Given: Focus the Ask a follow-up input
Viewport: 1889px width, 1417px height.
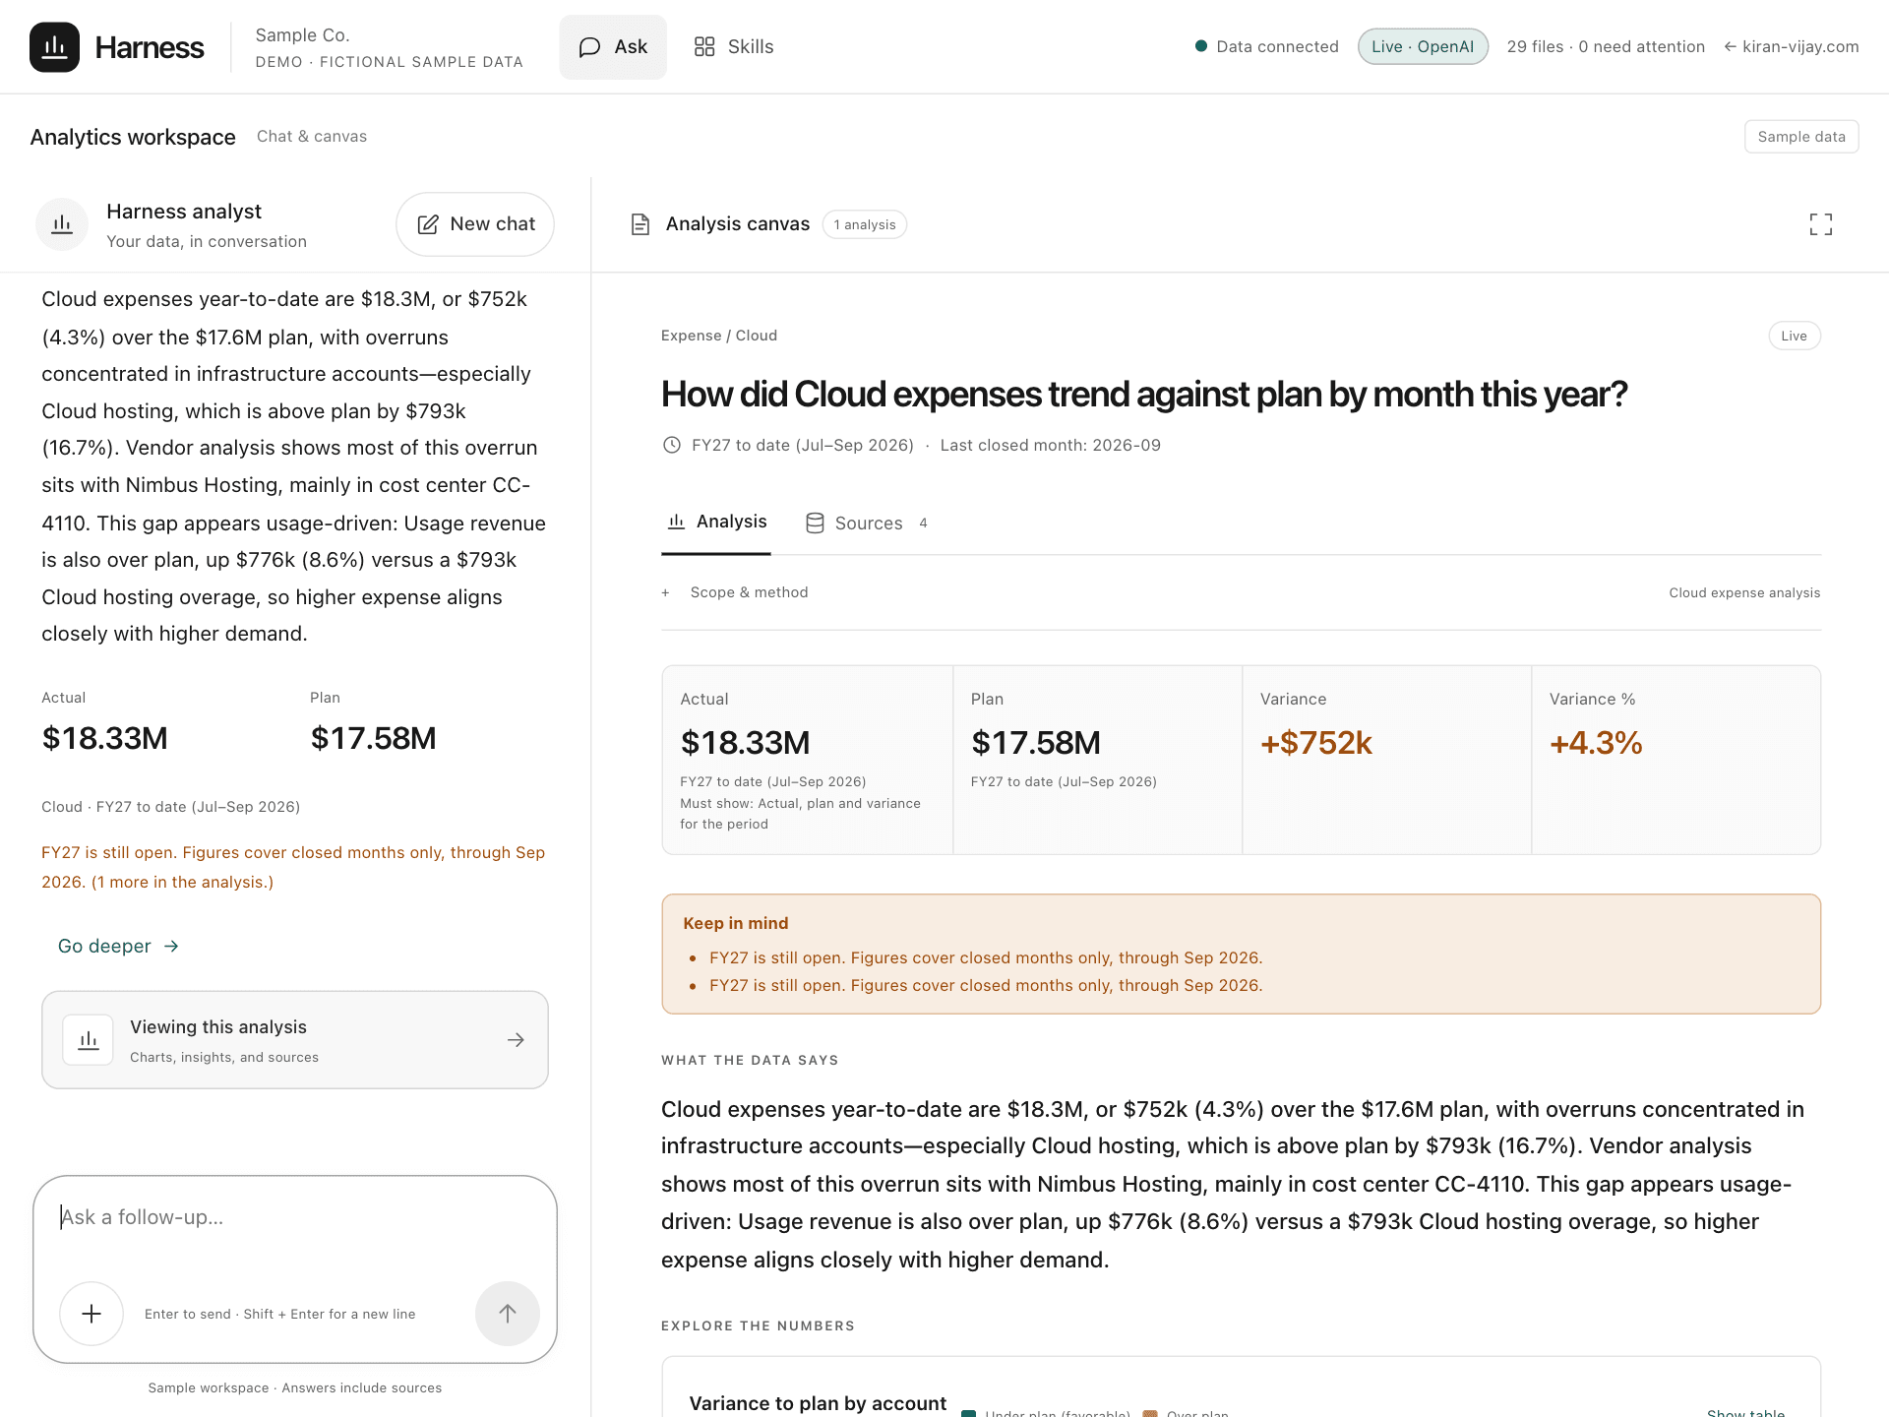Looking at the screenshot, I should click(295, 1217).
